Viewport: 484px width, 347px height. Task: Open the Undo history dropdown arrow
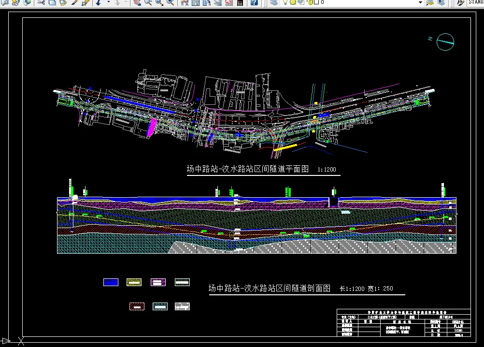pos(108,2)
